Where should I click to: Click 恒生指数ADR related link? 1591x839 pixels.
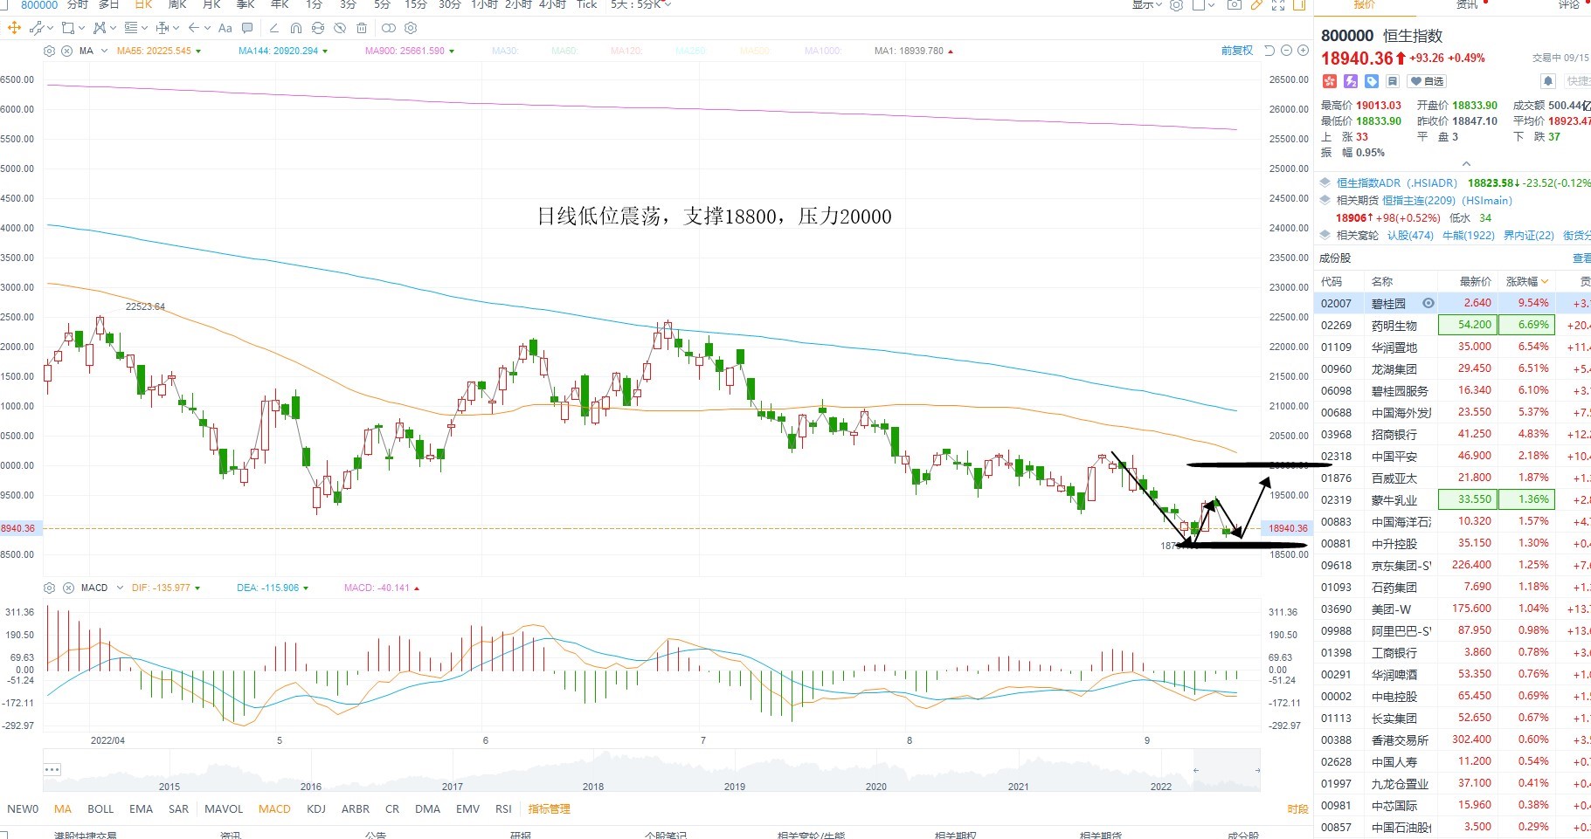1396,183
